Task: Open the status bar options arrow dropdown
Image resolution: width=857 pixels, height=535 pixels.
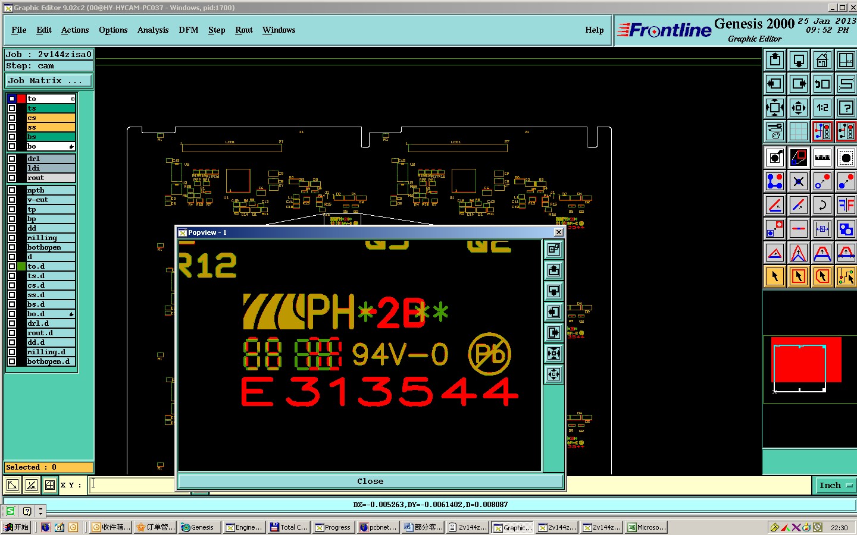Action: (40, 511)
